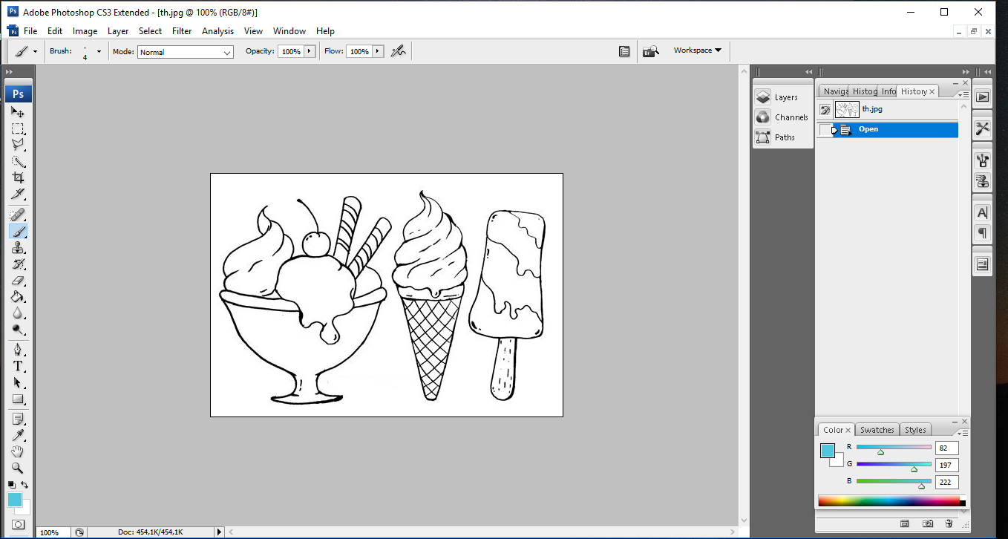This screenshot has width=1008, height=539.
Task: Open the Workspace dropdown menu
Action: coord(698,50)
